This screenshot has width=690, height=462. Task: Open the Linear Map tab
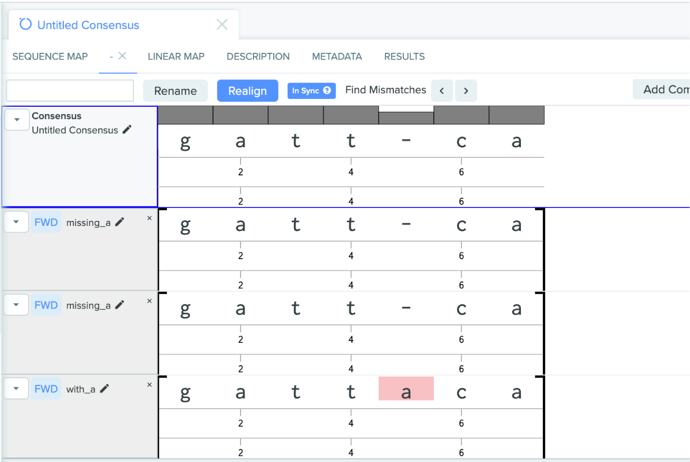(x=176, y=56)
